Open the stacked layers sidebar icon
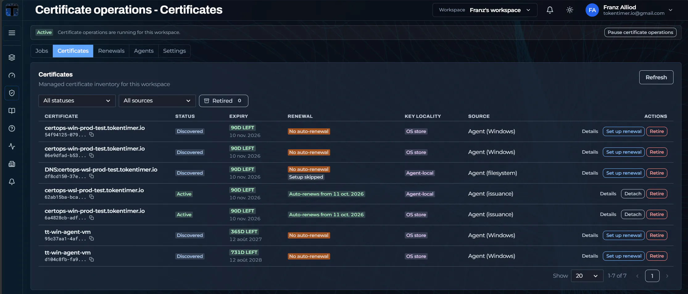The image size is (688, 294). pyautogui.click(x=12, y=57)
